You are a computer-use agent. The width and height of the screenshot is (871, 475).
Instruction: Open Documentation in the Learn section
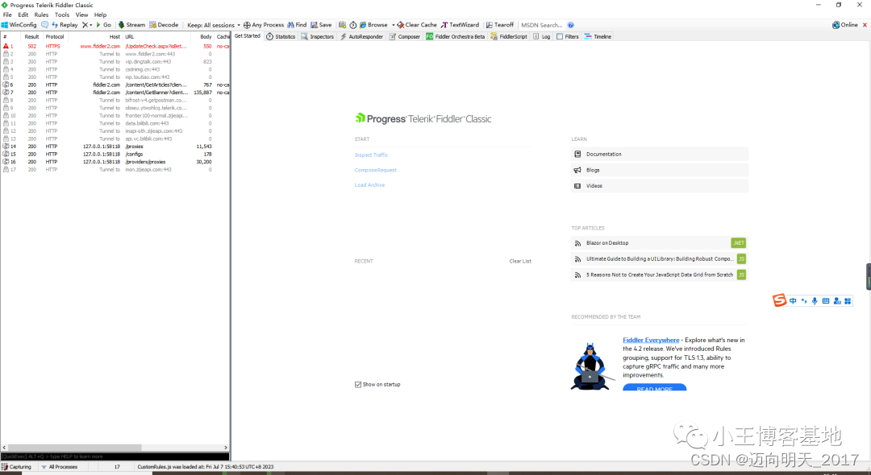pyautogui.click(x=660, y=154)
